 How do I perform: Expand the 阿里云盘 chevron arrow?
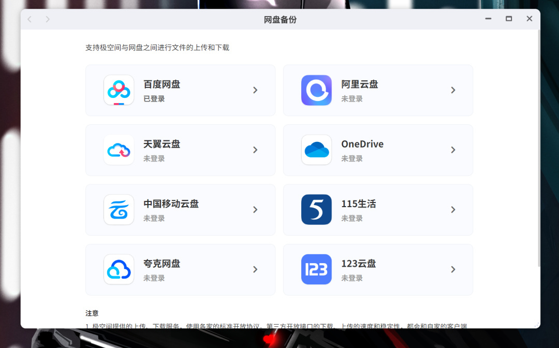click(453, 90)
